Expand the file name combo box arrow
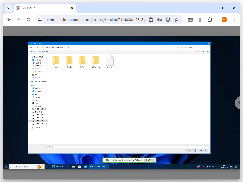 [x=207, y=147]
